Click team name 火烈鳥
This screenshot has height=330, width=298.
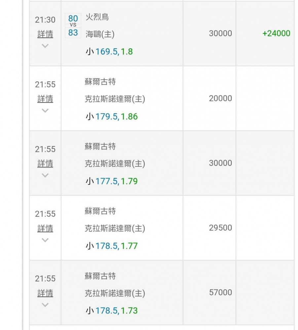(97, 17)
